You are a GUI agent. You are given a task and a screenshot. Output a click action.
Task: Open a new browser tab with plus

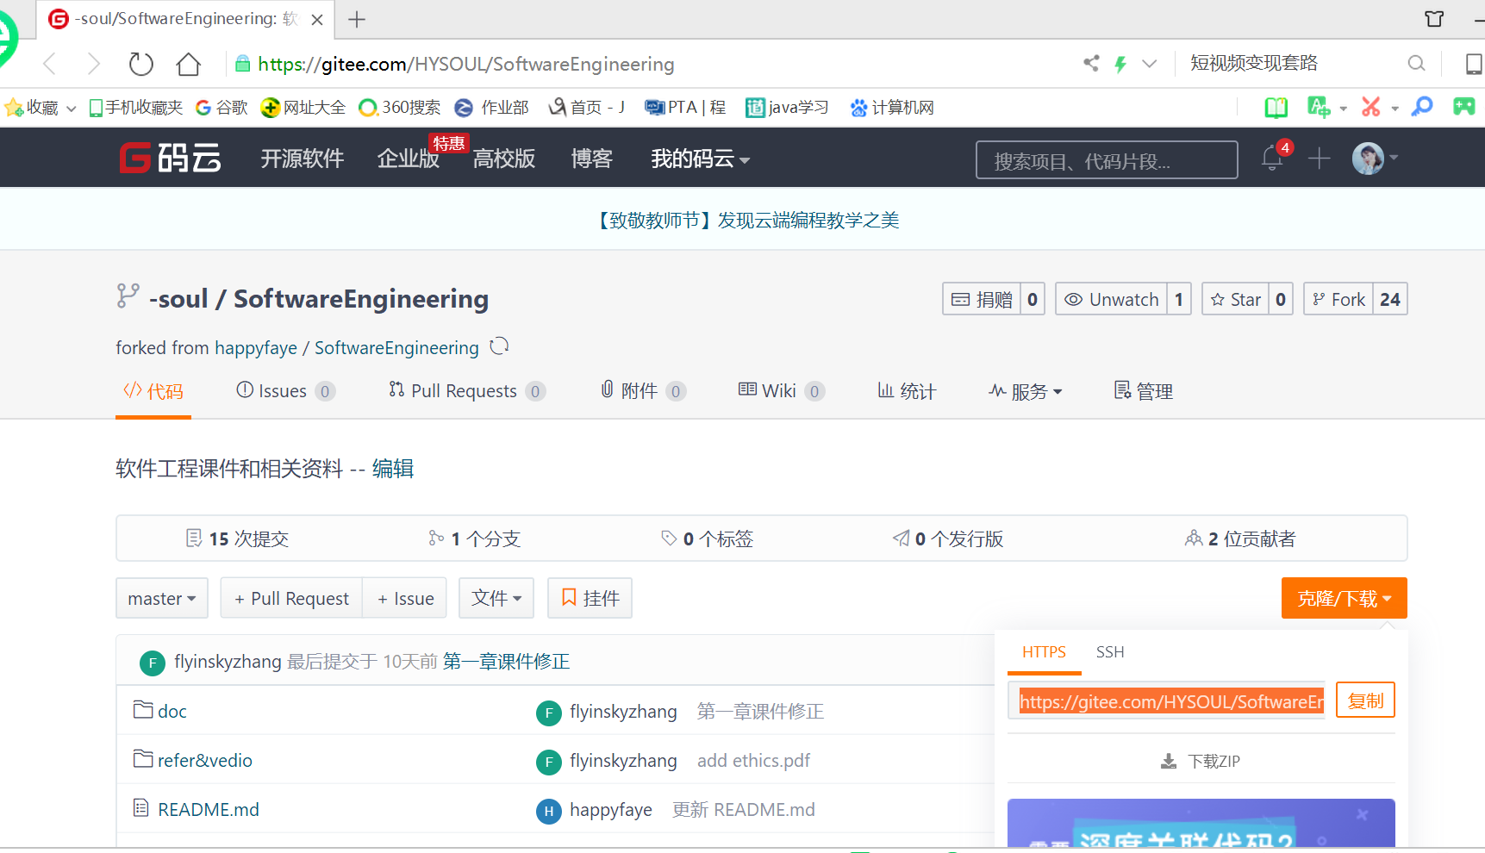click(357, 19)
